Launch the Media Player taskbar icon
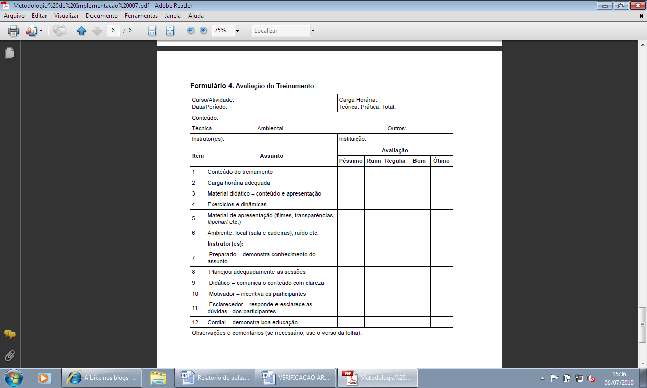The height and width of the screenshot is (388, 647). 45,377
